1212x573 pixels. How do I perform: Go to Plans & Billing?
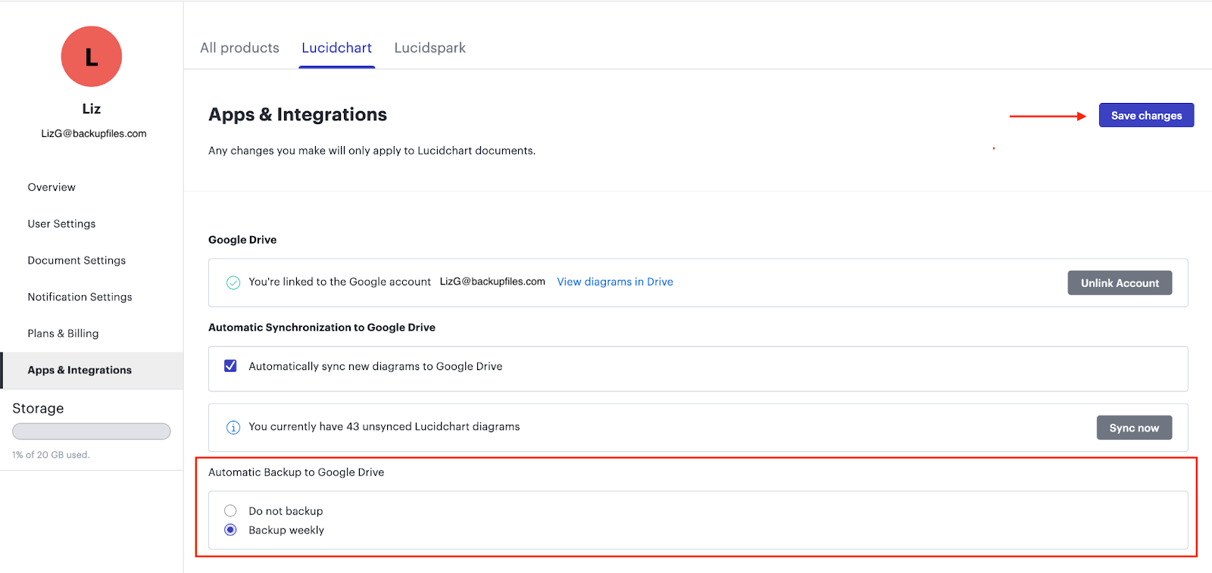(x=63, y=334)
